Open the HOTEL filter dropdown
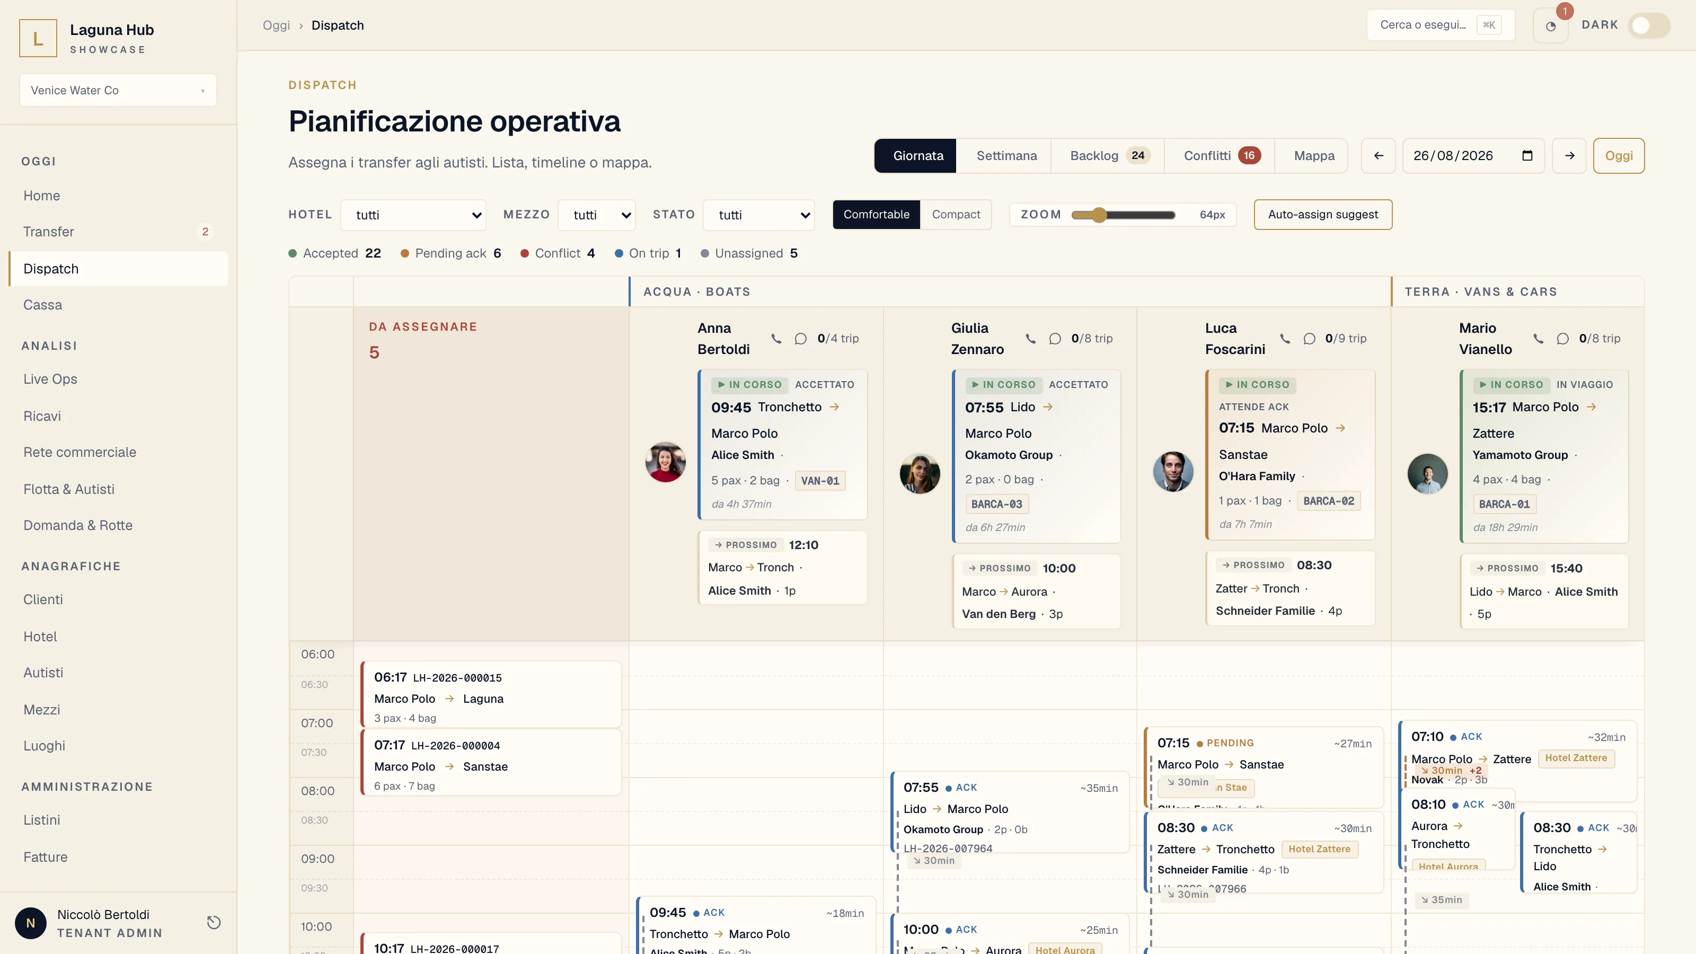The image size is (1696, 954). [x=413, y=215]
